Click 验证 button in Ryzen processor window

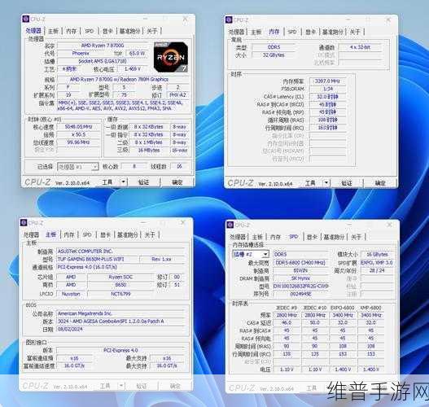(143, 182)
